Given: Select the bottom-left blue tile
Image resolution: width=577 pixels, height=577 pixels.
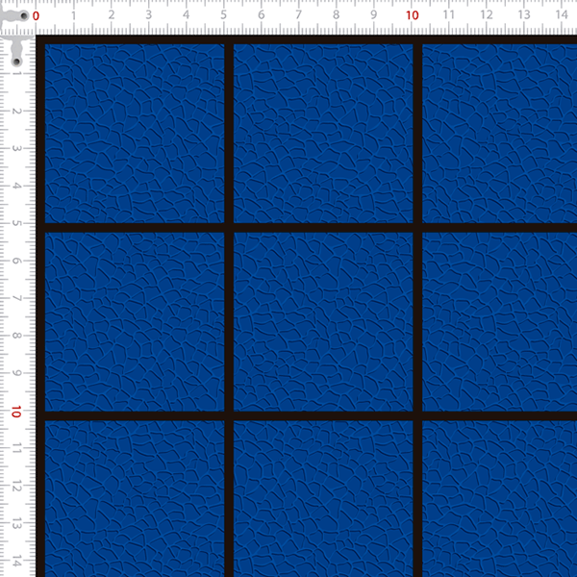Looking at the screenshot, I should (x=135, y=498).
